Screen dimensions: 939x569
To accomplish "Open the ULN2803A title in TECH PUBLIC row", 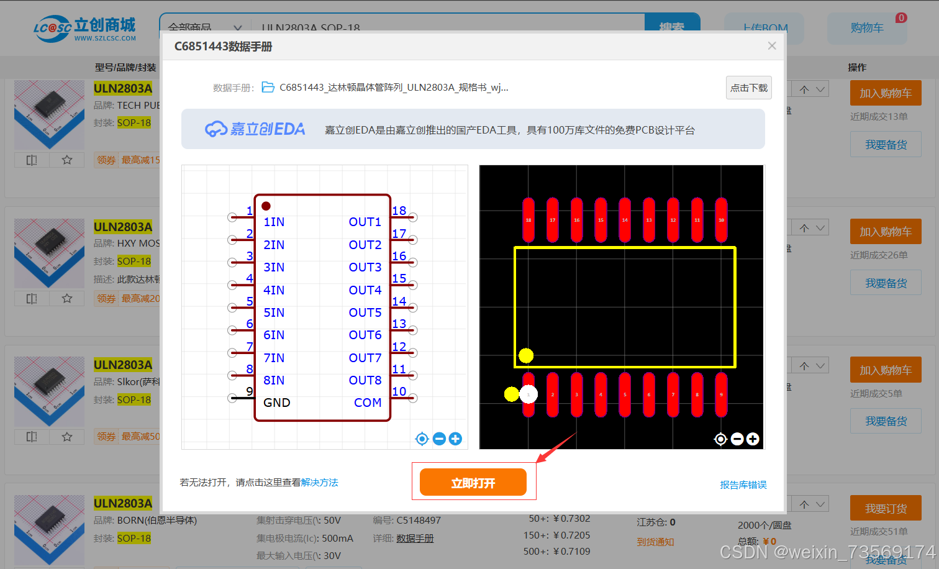I will 123,88.
